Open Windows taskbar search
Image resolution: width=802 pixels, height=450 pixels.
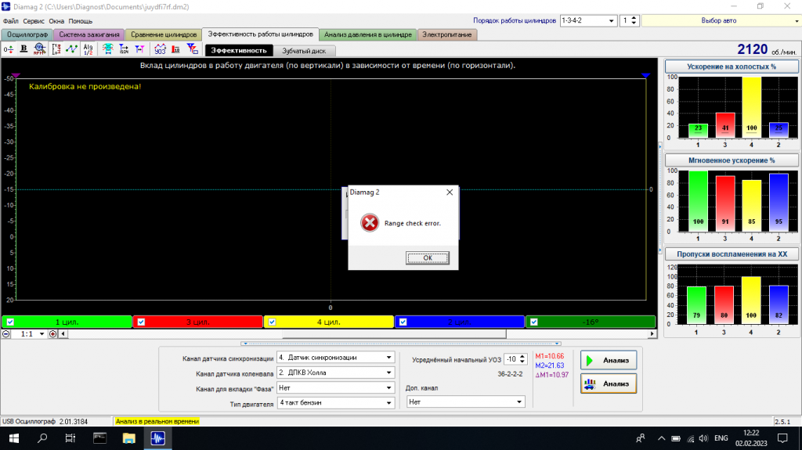(42, 438)
